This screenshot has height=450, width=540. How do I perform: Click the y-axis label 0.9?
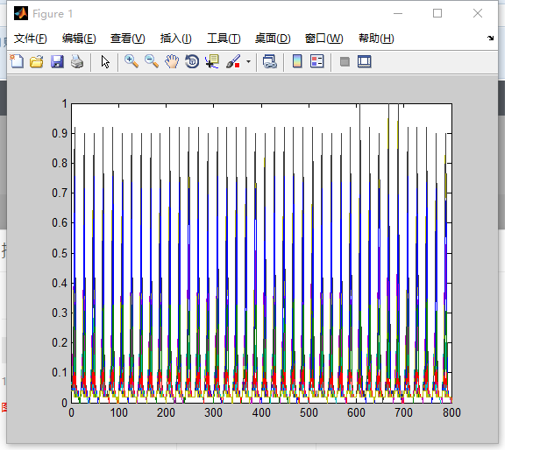60,133
